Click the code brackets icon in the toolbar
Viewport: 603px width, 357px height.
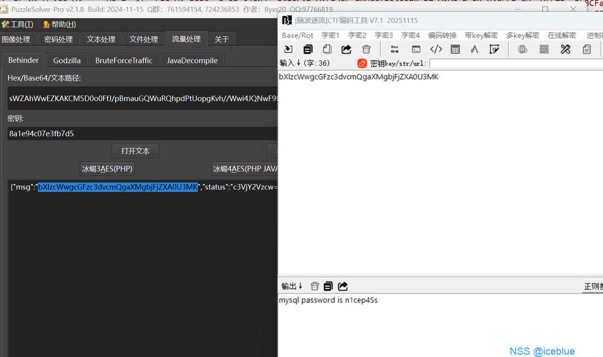pyautogui.click(x=436, y=49)
